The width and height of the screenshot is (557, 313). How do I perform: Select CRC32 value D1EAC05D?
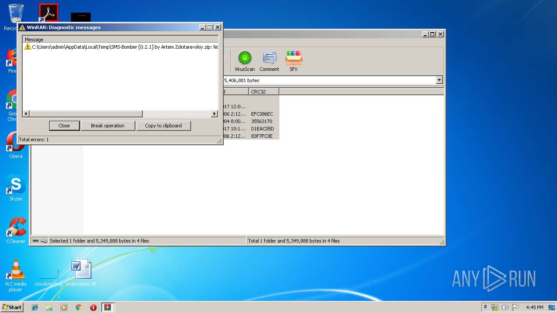[262, 129]
